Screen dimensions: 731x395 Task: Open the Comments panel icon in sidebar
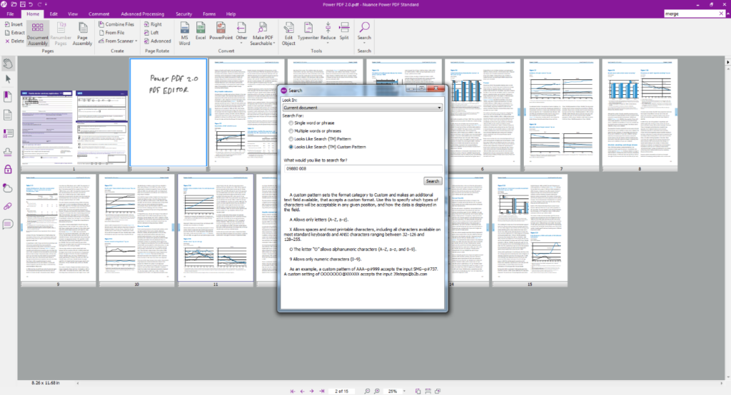(8, 225)
